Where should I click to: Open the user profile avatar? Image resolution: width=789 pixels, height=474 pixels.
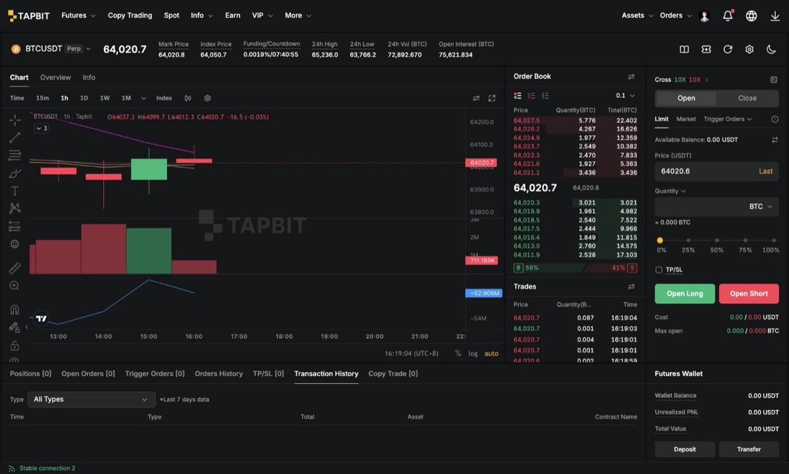pos(705,16)
